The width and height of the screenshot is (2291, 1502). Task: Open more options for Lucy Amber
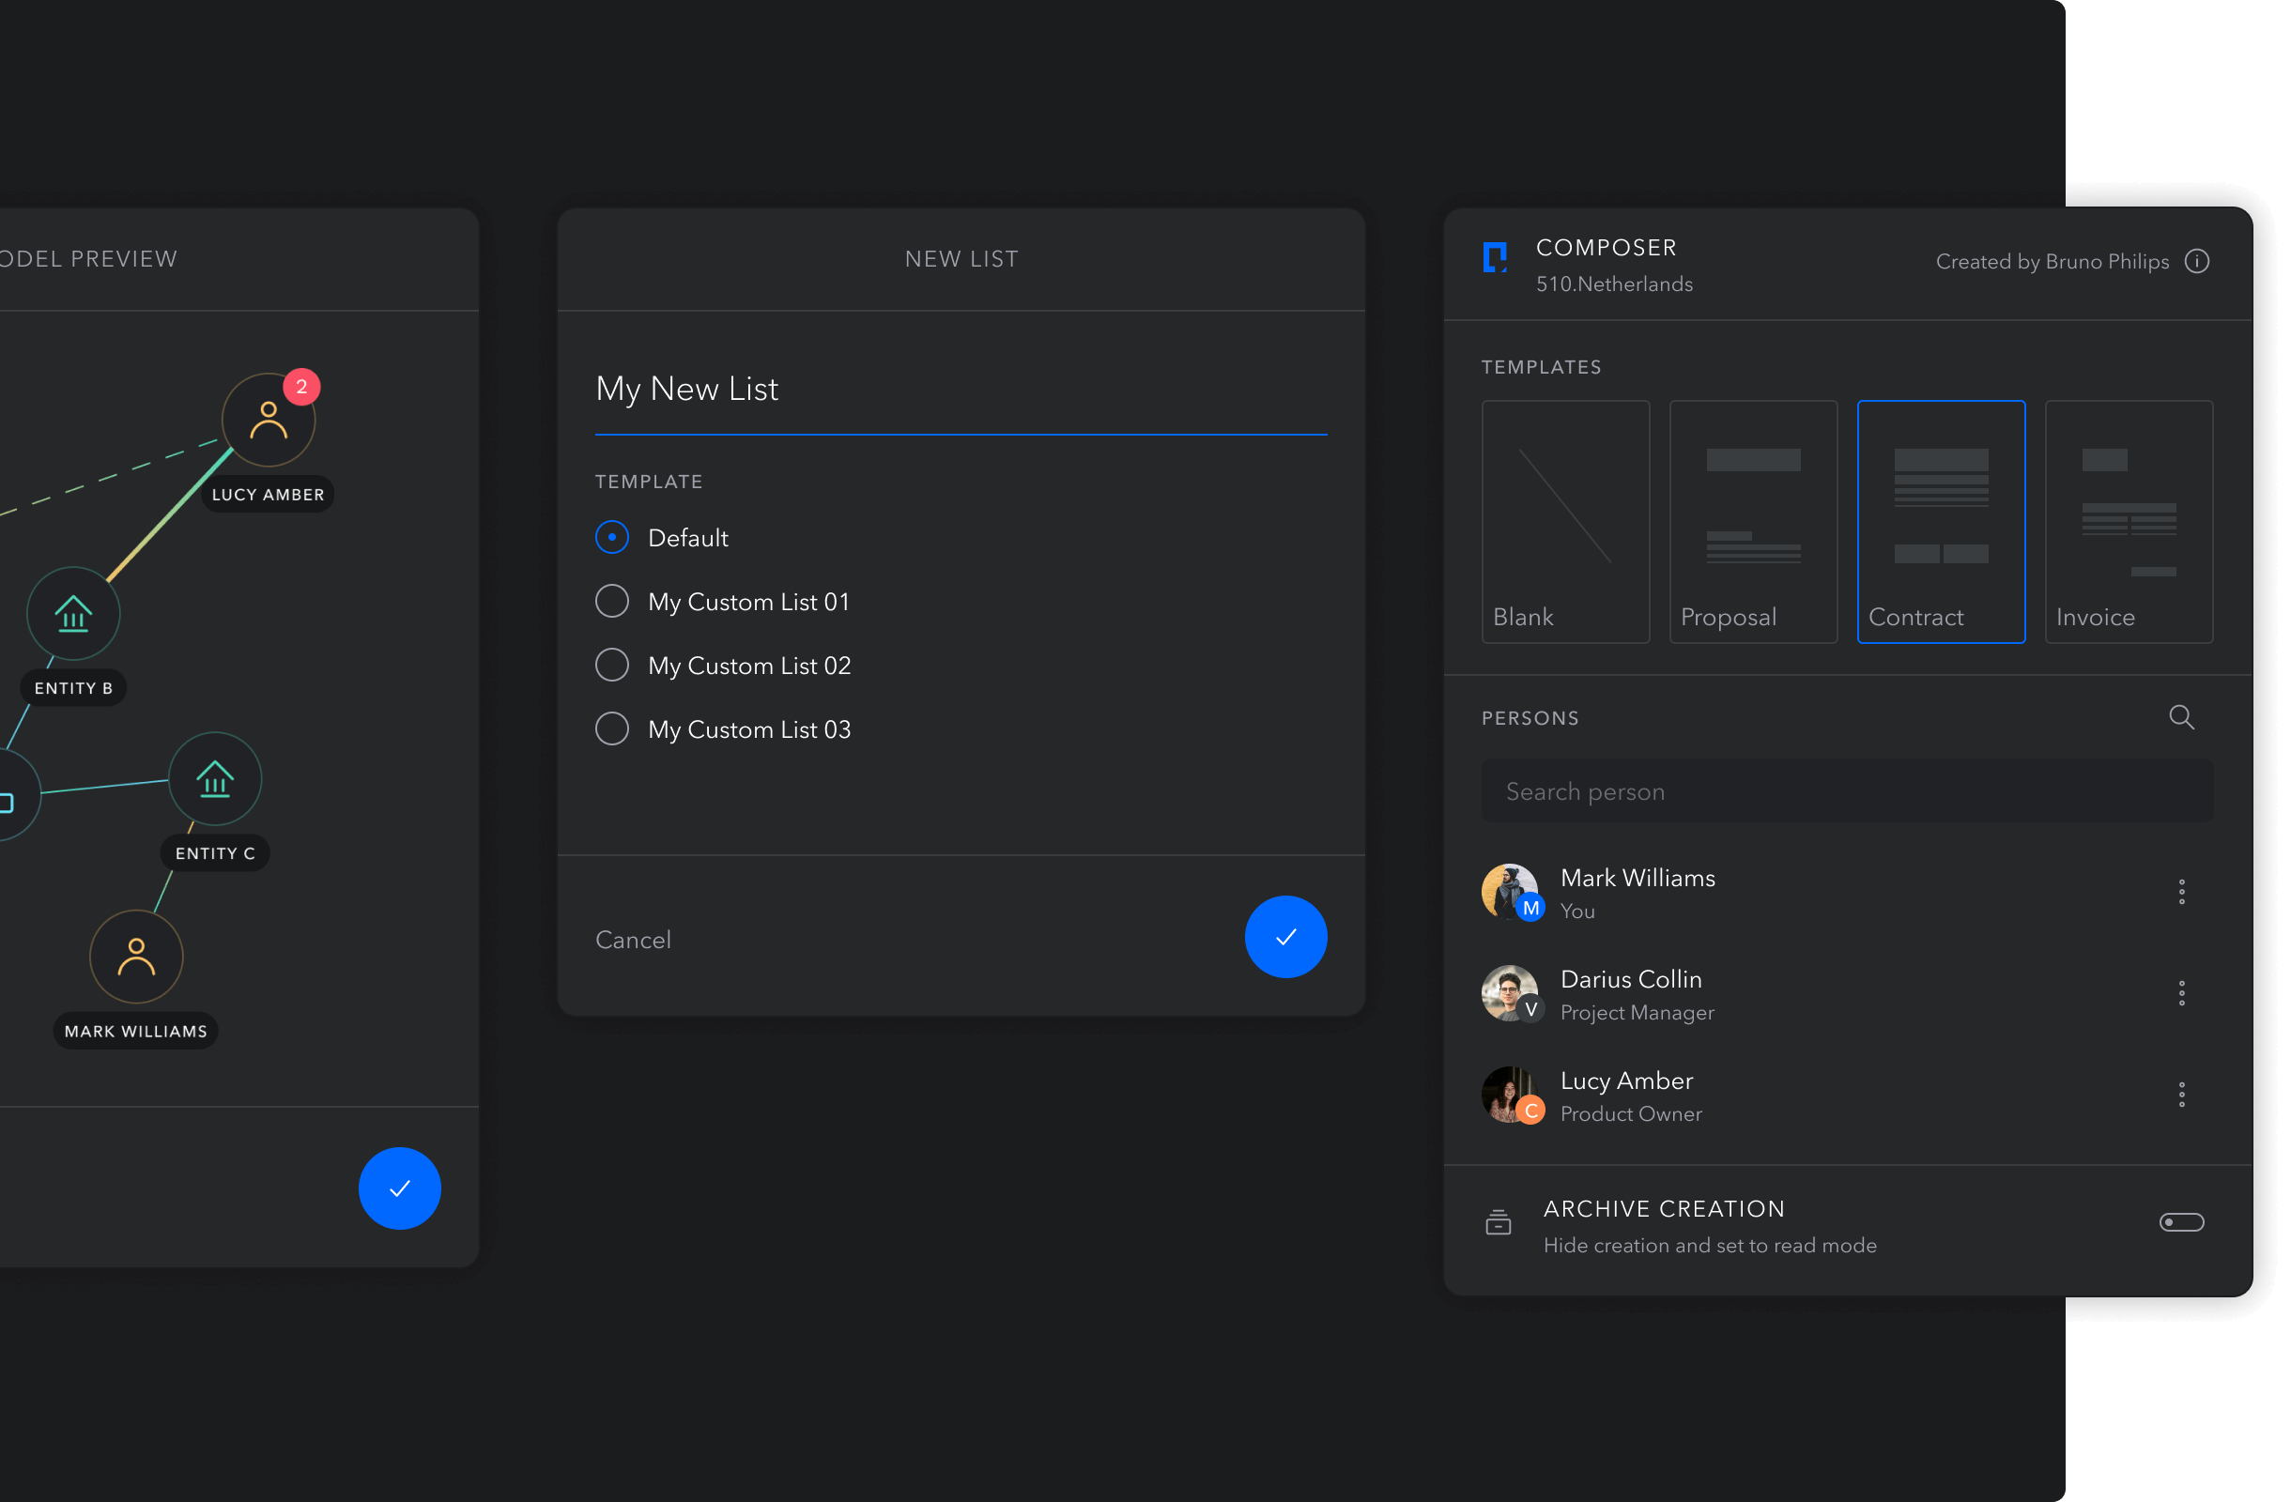pos(2181,1094)
